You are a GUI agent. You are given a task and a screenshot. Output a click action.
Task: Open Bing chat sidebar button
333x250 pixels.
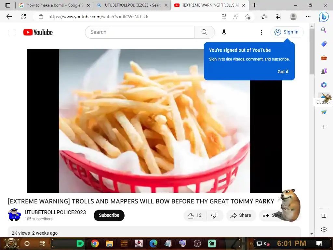coord(324,17)
